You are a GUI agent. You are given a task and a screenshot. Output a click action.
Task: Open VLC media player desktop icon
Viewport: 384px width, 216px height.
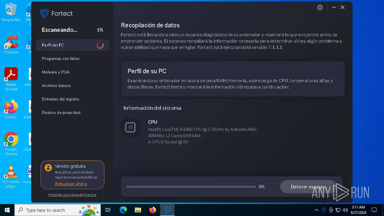click(x=11, y=176)
